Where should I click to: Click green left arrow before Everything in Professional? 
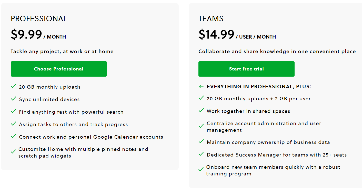[201, 87]
